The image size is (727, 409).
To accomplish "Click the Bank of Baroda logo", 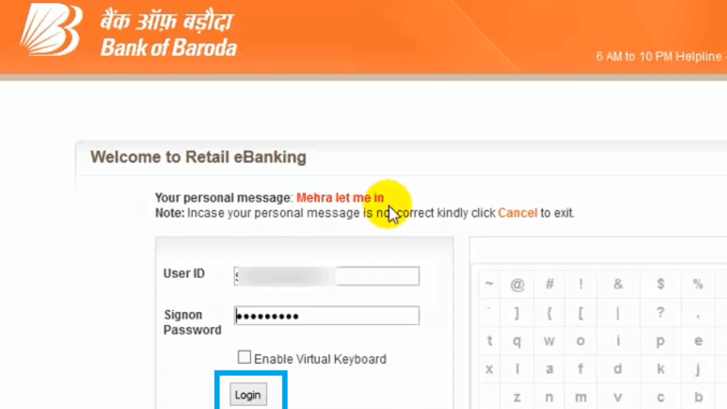I will [129, 32].
